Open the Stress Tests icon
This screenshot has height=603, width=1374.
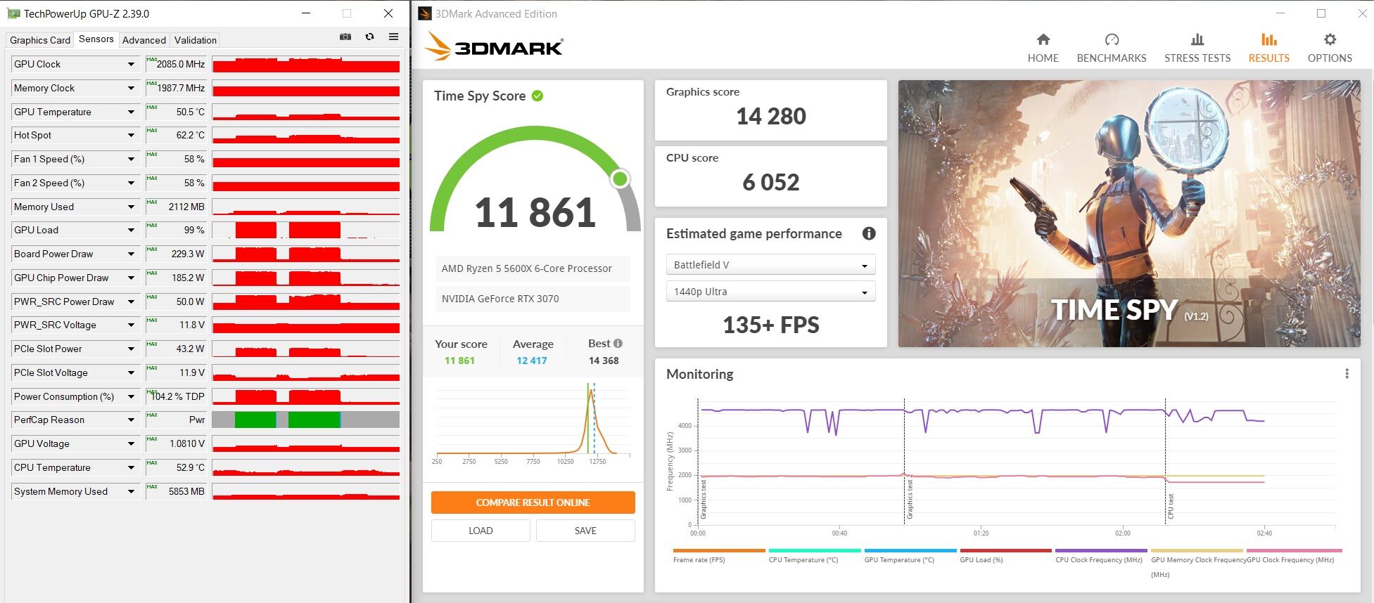[1197, 39]
